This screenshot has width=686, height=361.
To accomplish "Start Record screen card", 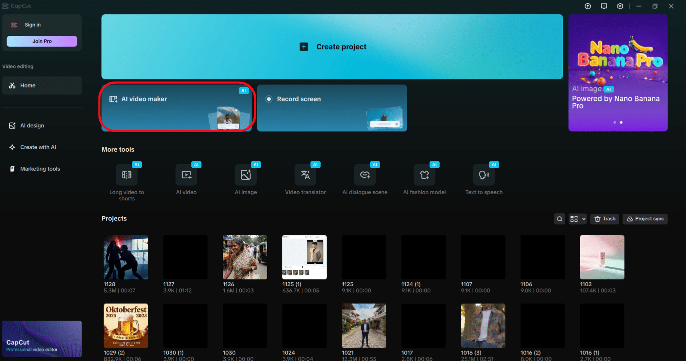I will (x=332, y=108).
